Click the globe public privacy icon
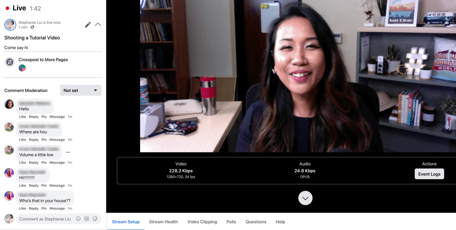Screen dimensions: 456x230 tap(32, 27)
